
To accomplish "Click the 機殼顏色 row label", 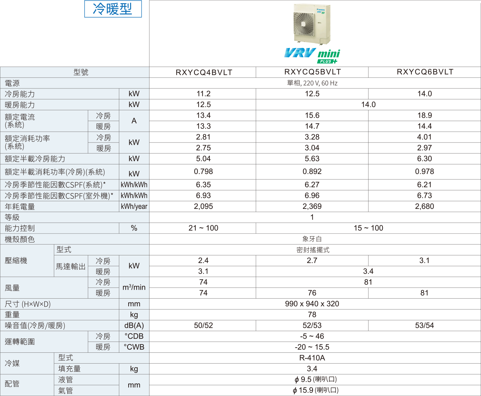I will click(x=20, y=239).
